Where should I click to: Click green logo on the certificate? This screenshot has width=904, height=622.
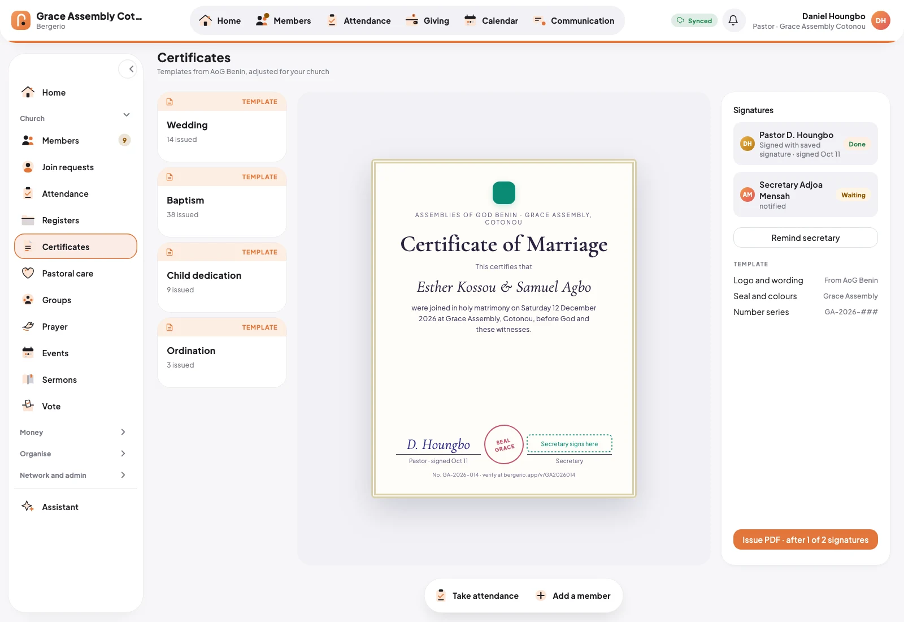[x=504, y=193]
